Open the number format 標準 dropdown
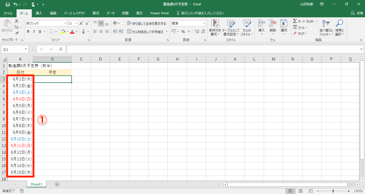Viewport: 365px width, 194px height. (x=204, y=23)
